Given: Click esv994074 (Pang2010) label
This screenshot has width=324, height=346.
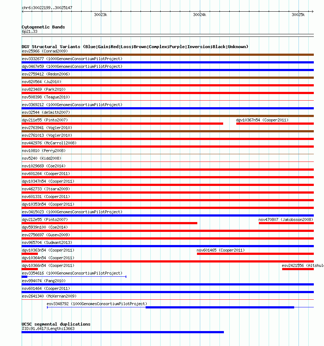Looking at the screenshot, I should coord(44,281).
